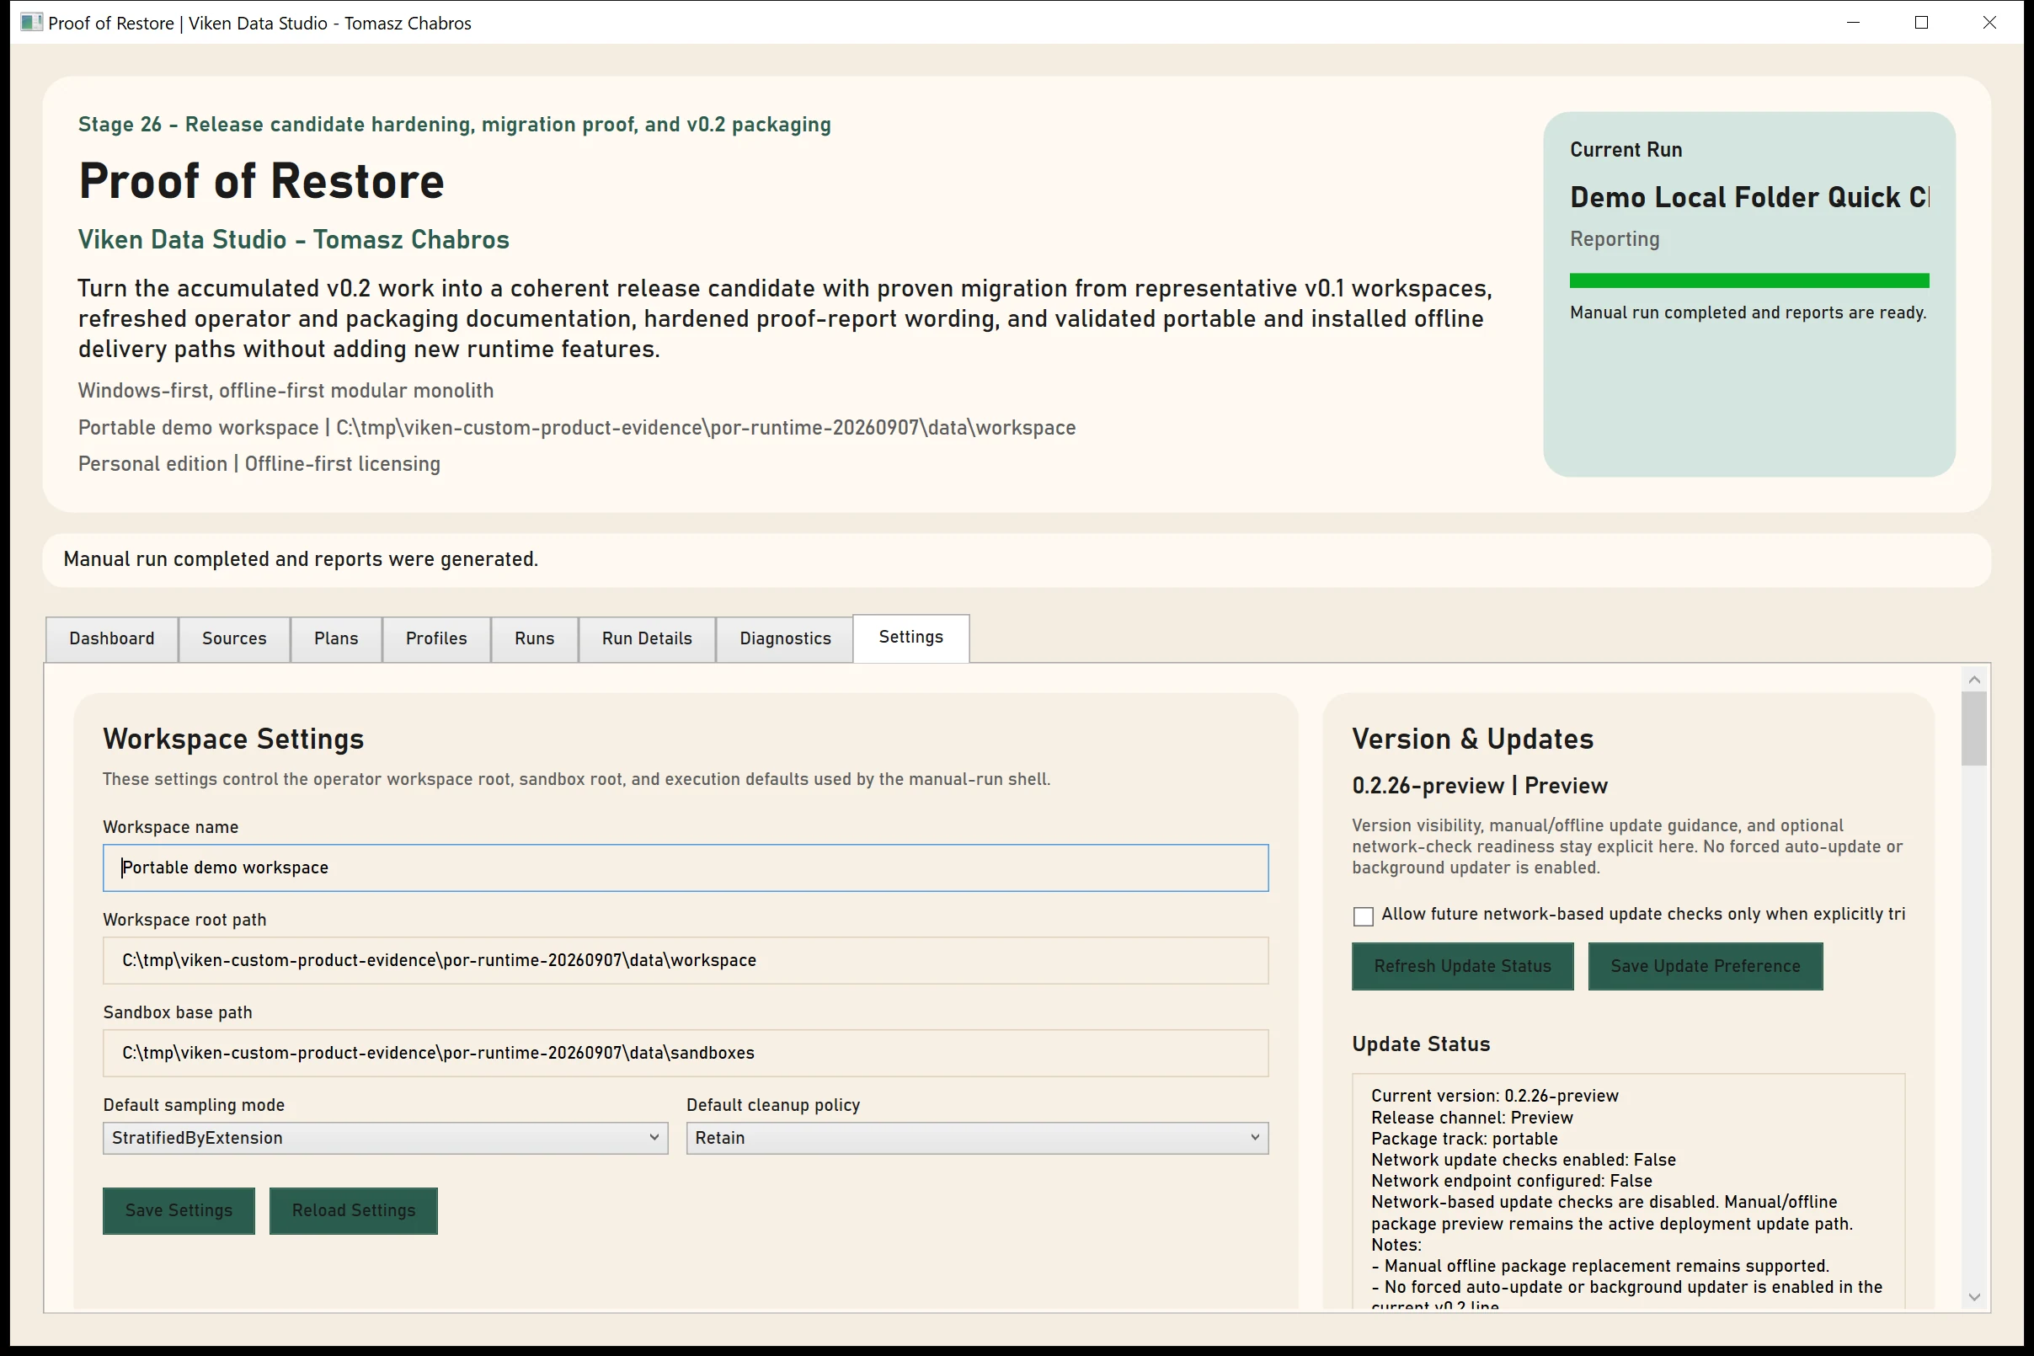
Task: Open the Default cleanup policy dropdown
Action: [x=977, y=1138]
